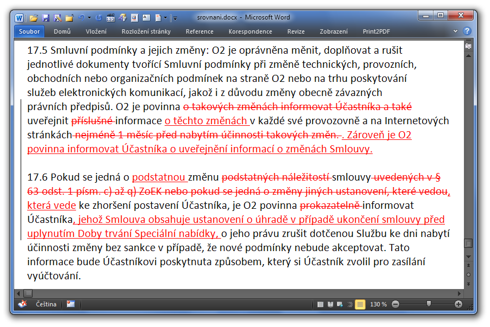Click the Save As icon with pencil

[58, 18]
